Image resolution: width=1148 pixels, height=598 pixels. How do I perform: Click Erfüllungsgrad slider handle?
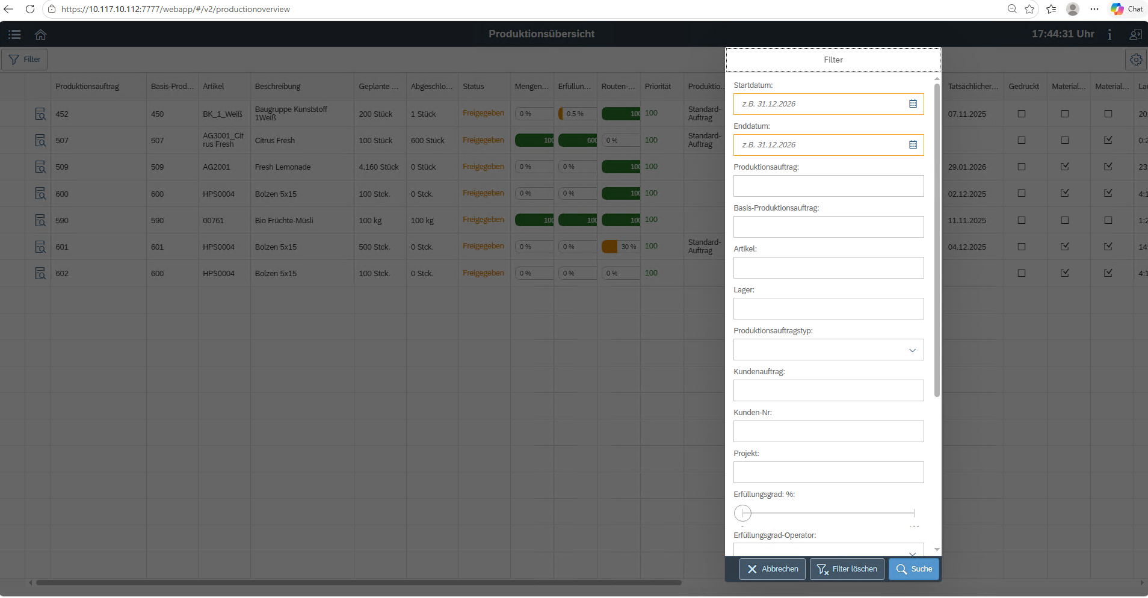click(x=742, y=513)
